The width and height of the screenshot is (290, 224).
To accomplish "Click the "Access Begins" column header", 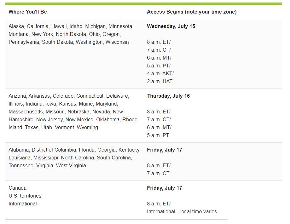I will [192, 12].
